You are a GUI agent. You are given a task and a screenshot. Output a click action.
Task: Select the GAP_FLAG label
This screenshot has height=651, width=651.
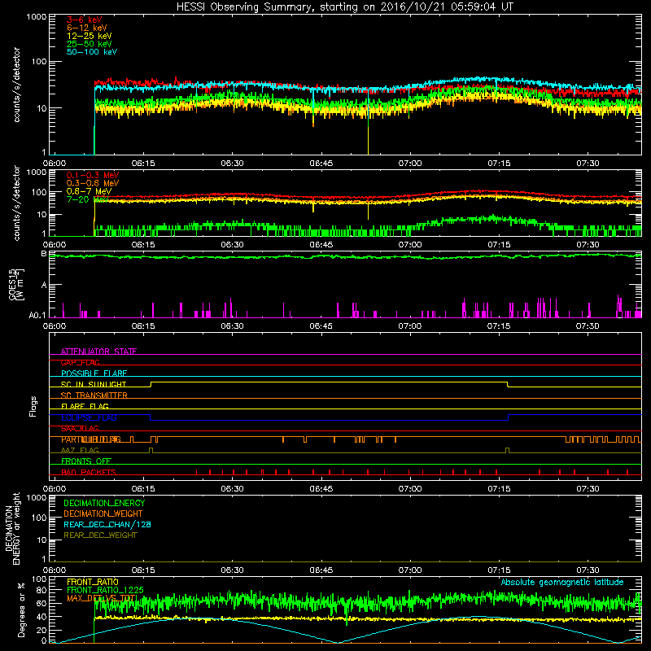click(80, 362)
